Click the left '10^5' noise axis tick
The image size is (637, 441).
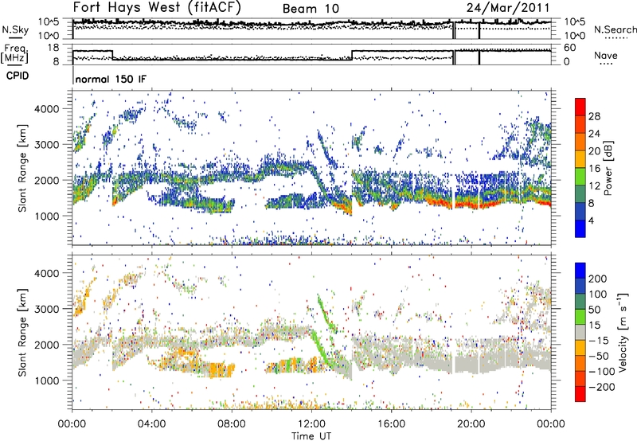click(x=49, y=22)
